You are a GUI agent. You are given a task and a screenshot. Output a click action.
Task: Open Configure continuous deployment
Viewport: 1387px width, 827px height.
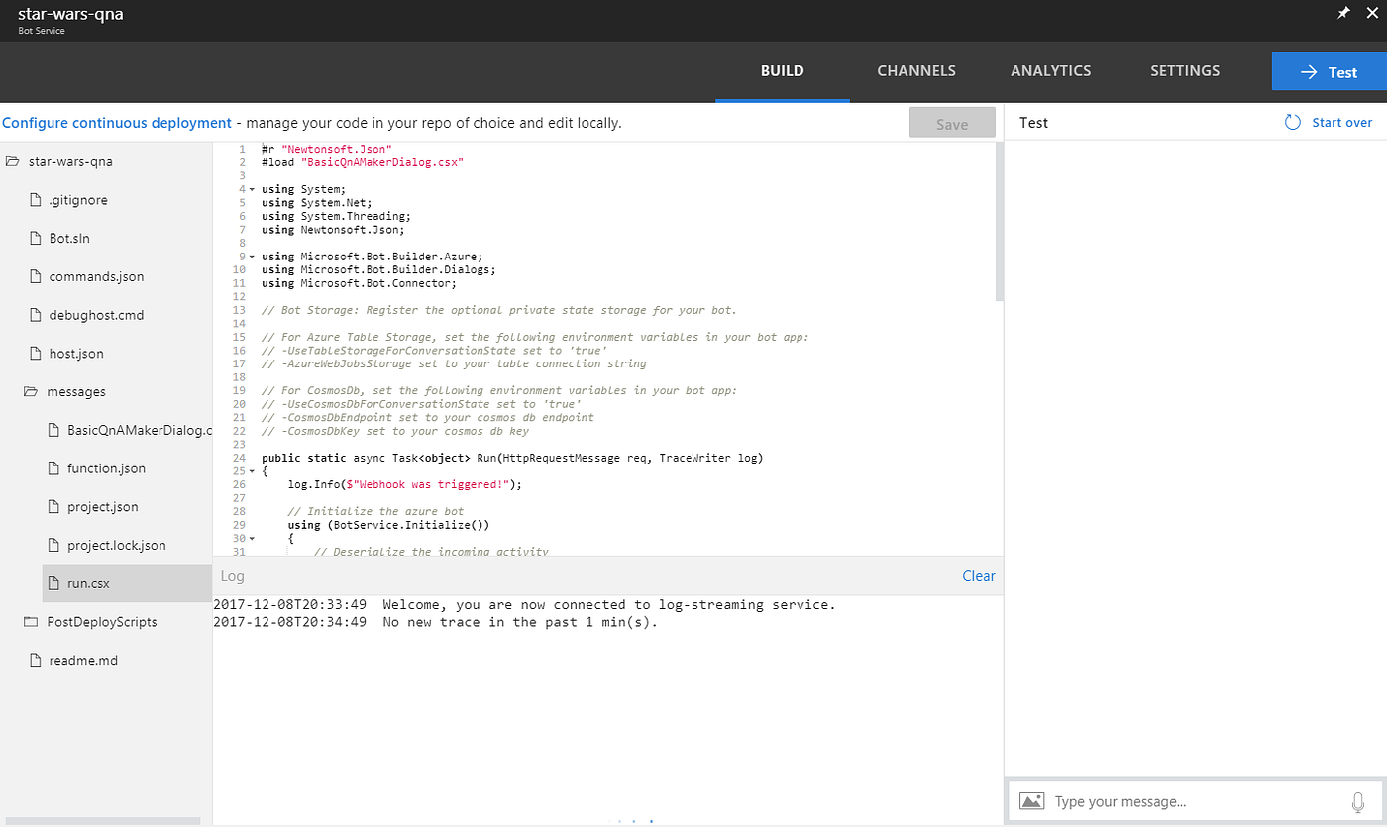point(117,121)
